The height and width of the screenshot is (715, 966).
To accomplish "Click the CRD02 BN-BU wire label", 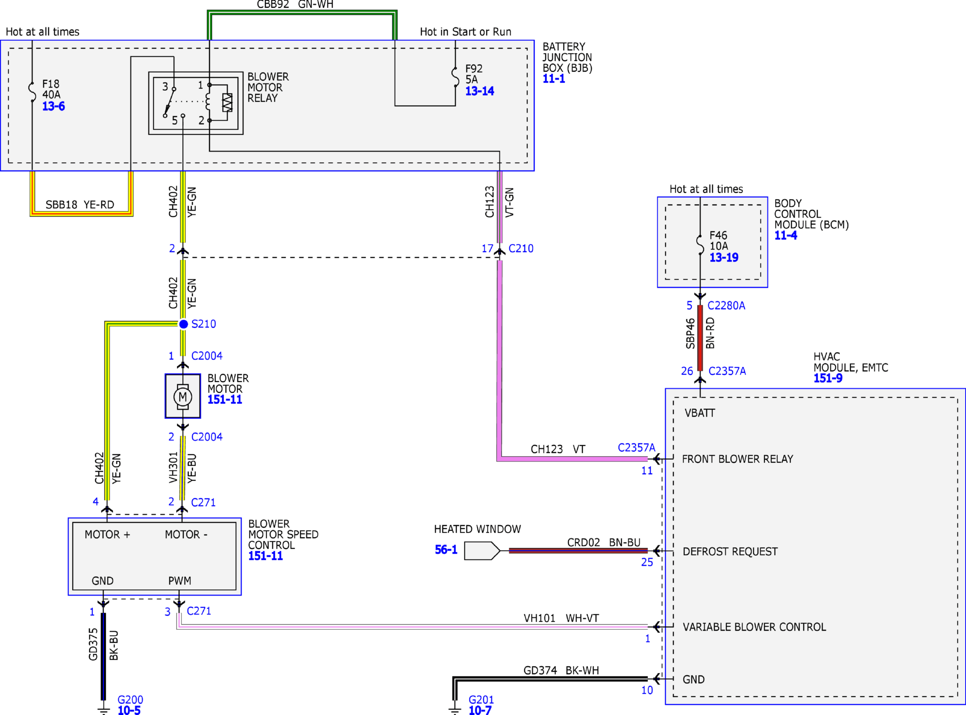I will click(604, 543).
